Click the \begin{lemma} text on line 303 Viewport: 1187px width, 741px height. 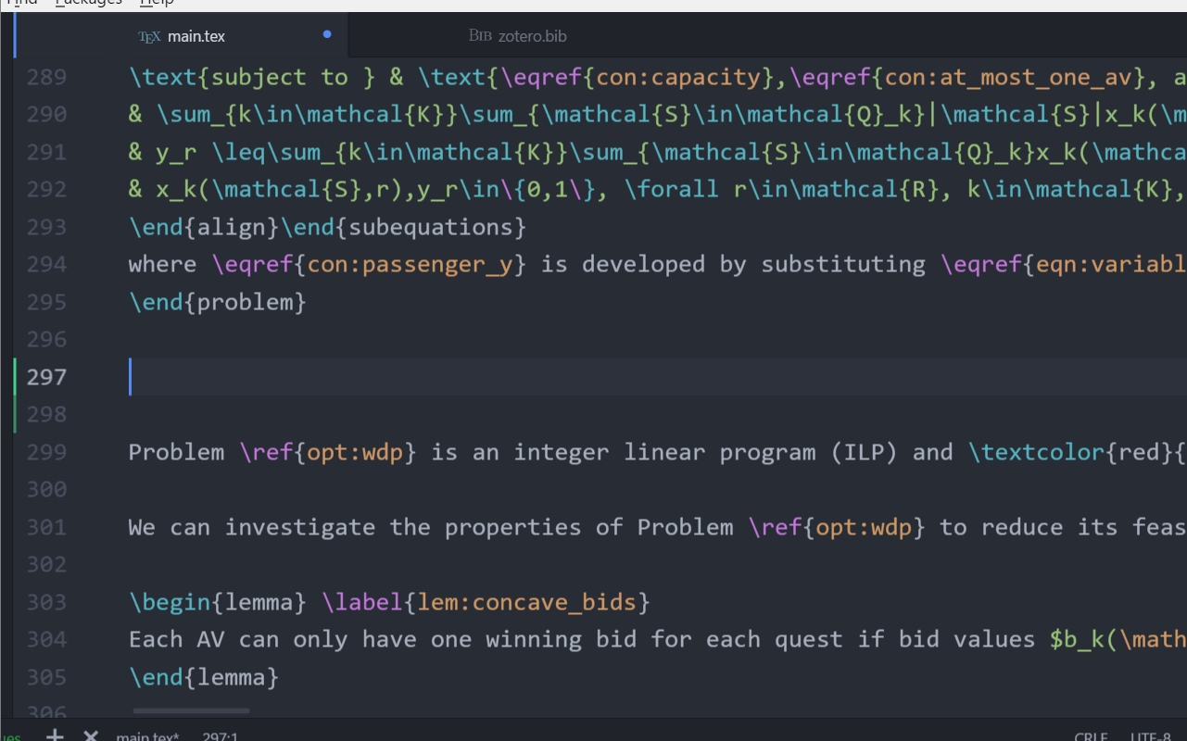point(217,602)
